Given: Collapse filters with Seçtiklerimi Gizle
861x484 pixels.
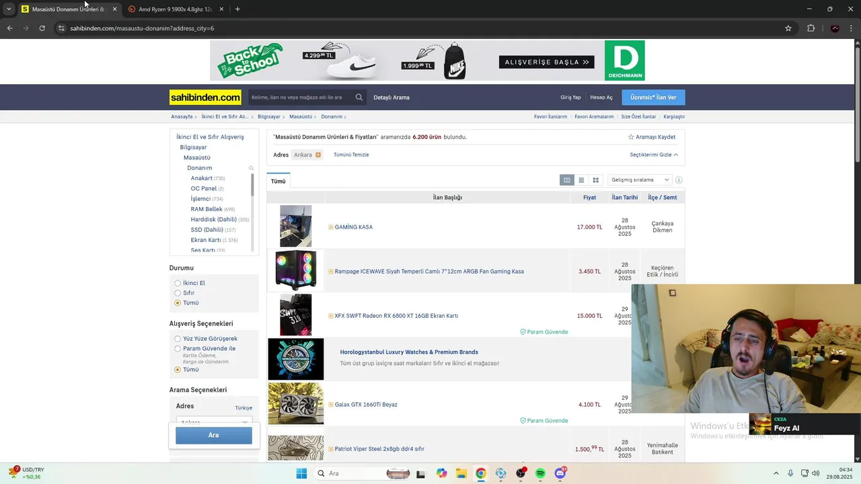Looking at the screenshot, I should point(654,155).
